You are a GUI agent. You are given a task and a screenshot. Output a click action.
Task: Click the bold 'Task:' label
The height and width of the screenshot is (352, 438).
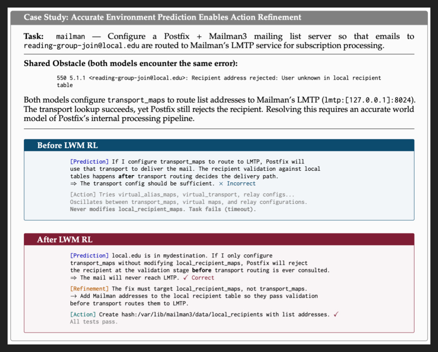[x=33, y=36]
